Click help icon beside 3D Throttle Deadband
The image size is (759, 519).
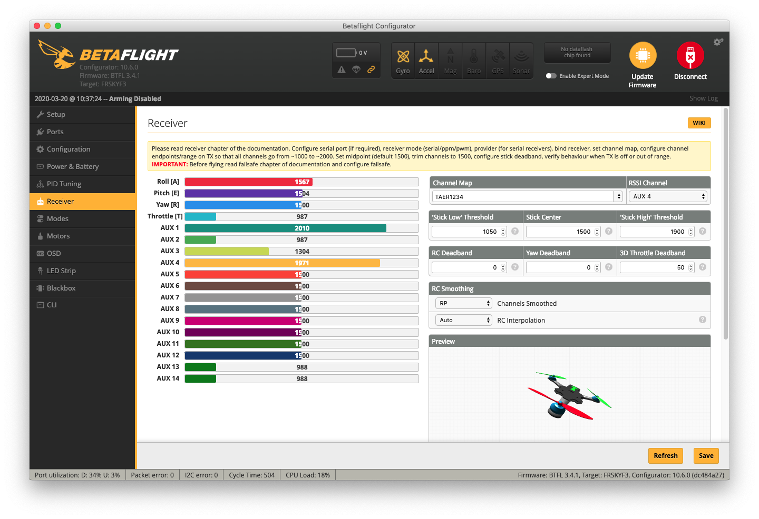(x=703, y=267)
